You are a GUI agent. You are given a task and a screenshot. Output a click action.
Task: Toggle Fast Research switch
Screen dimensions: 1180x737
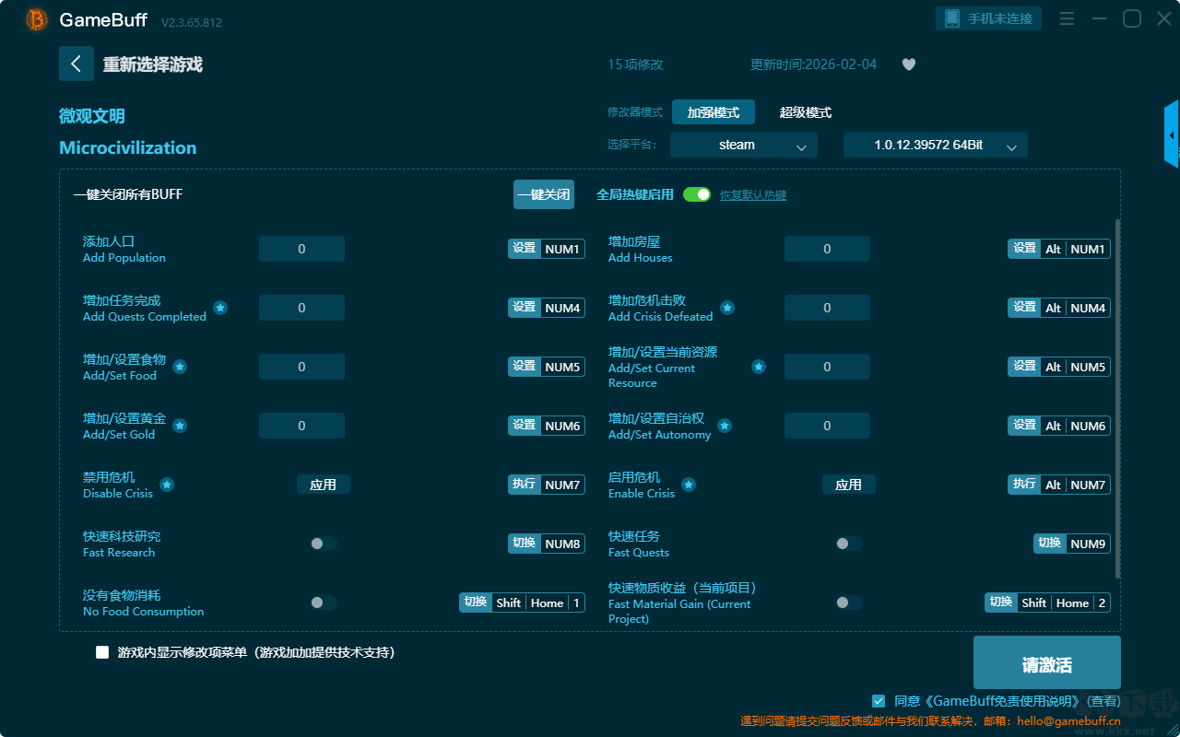pos(324,544)
